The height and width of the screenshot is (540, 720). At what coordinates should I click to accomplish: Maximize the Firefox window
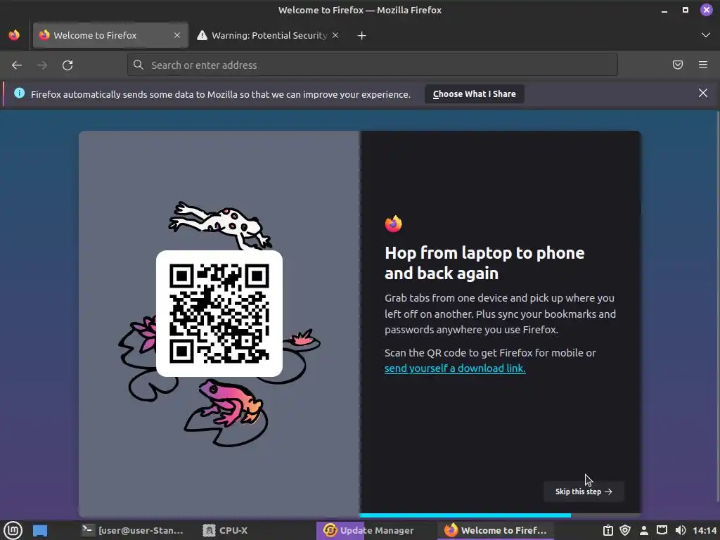(x=686, y=10)
